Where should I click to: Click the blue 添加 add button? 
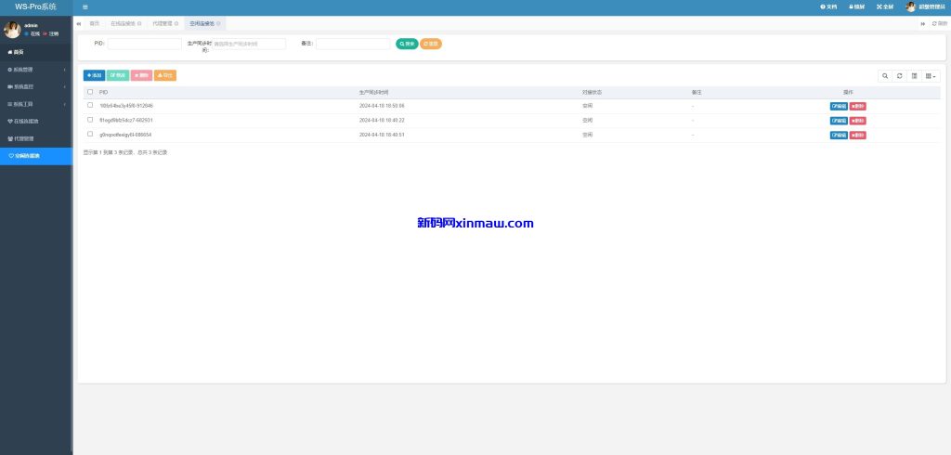(94, 75)
